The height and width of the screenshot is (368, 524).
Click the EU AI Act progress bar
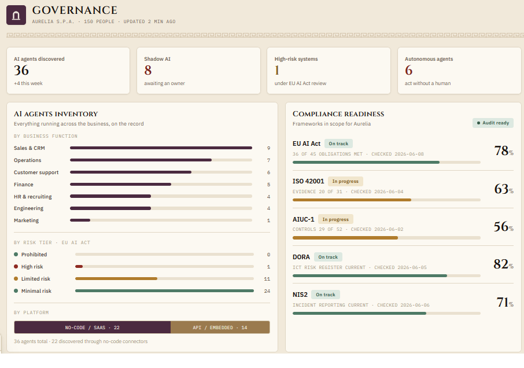386,163
